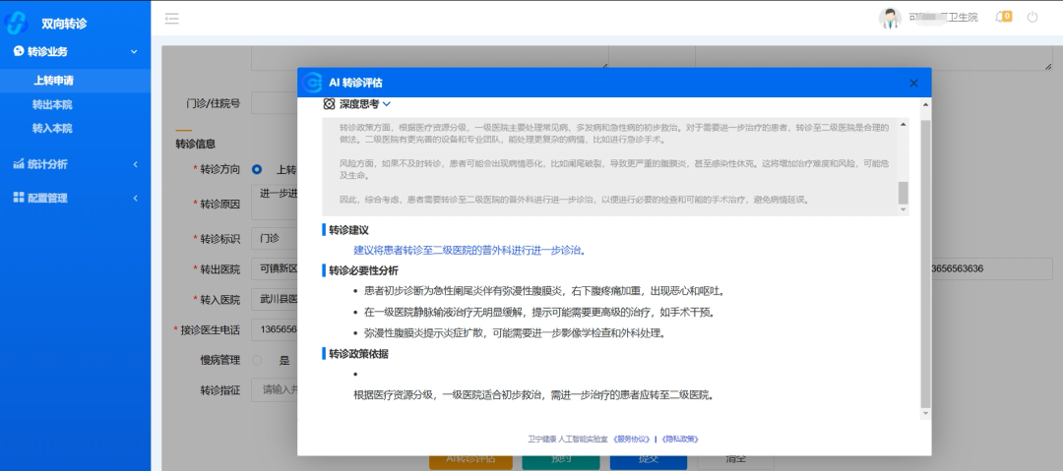This screenshot has height=471, width=1063.
Task: Open the 转出本院 menu item
Action: (52, 104)
